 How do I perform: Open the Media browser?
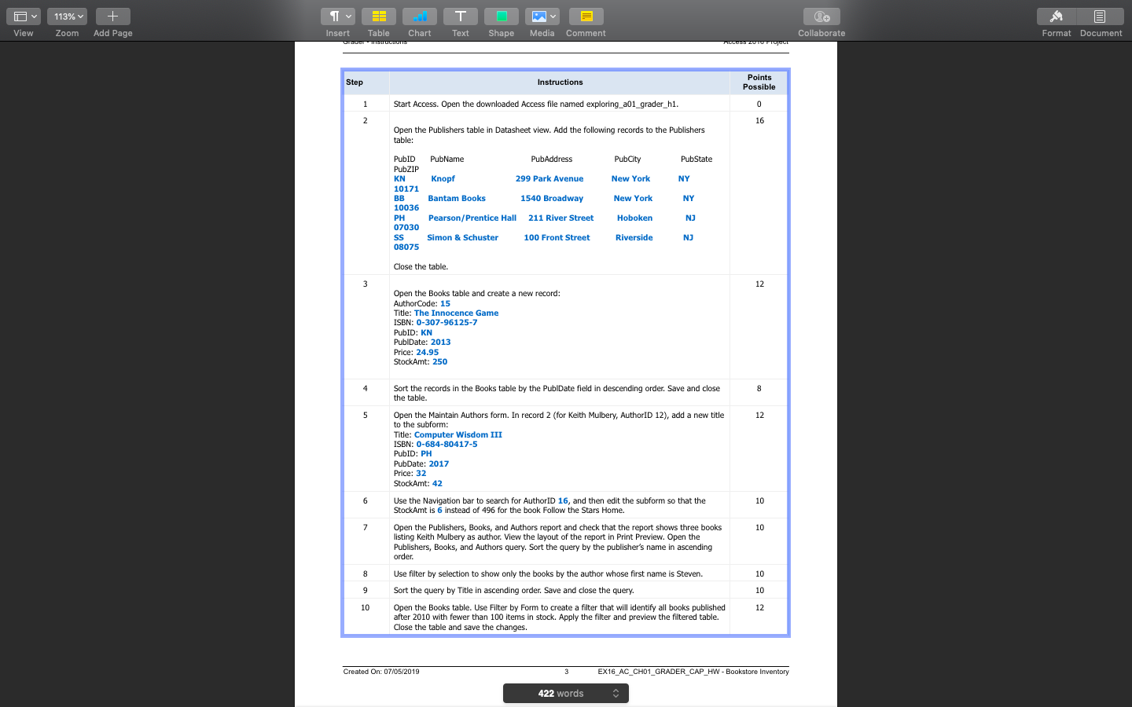pos(538,16)
